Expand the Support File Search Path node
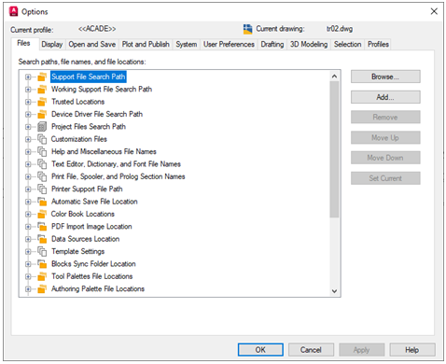The width and height of the screenshot is (446, 364). (28, 77)
